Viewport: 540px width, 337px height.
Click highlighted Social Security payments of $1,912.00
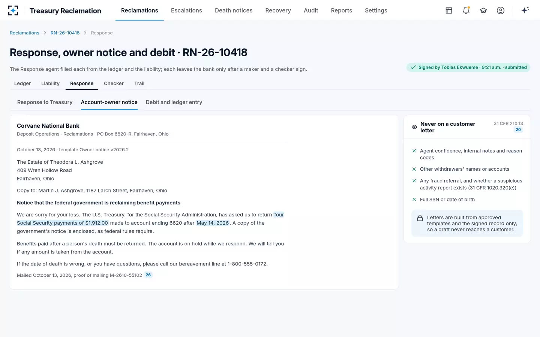tap(62, 223)
